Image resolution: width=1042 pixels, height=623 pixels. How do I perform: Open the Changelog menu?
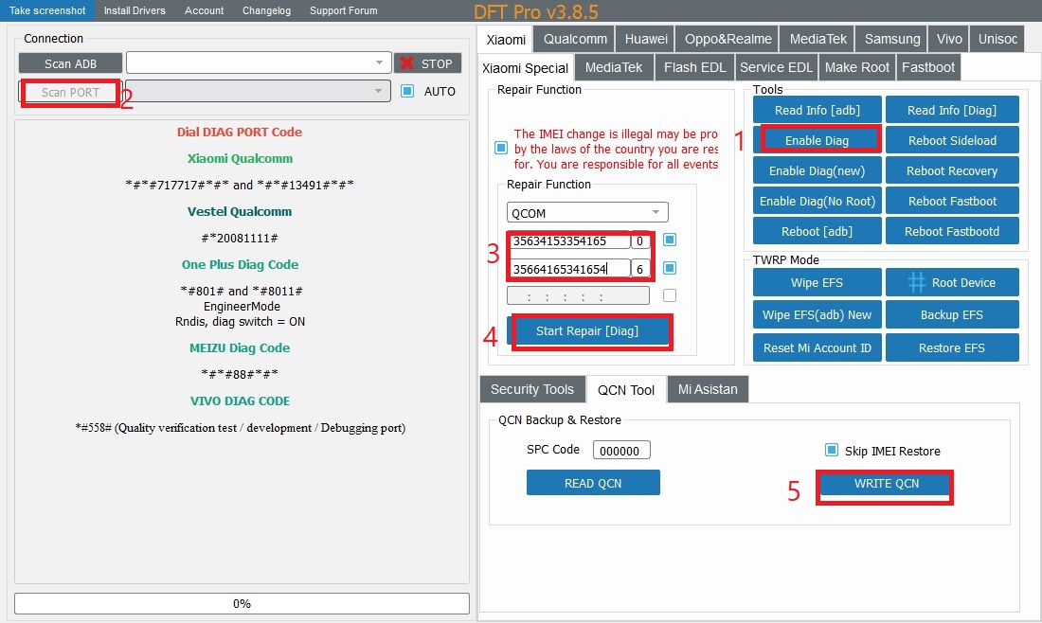click(266, 10)
